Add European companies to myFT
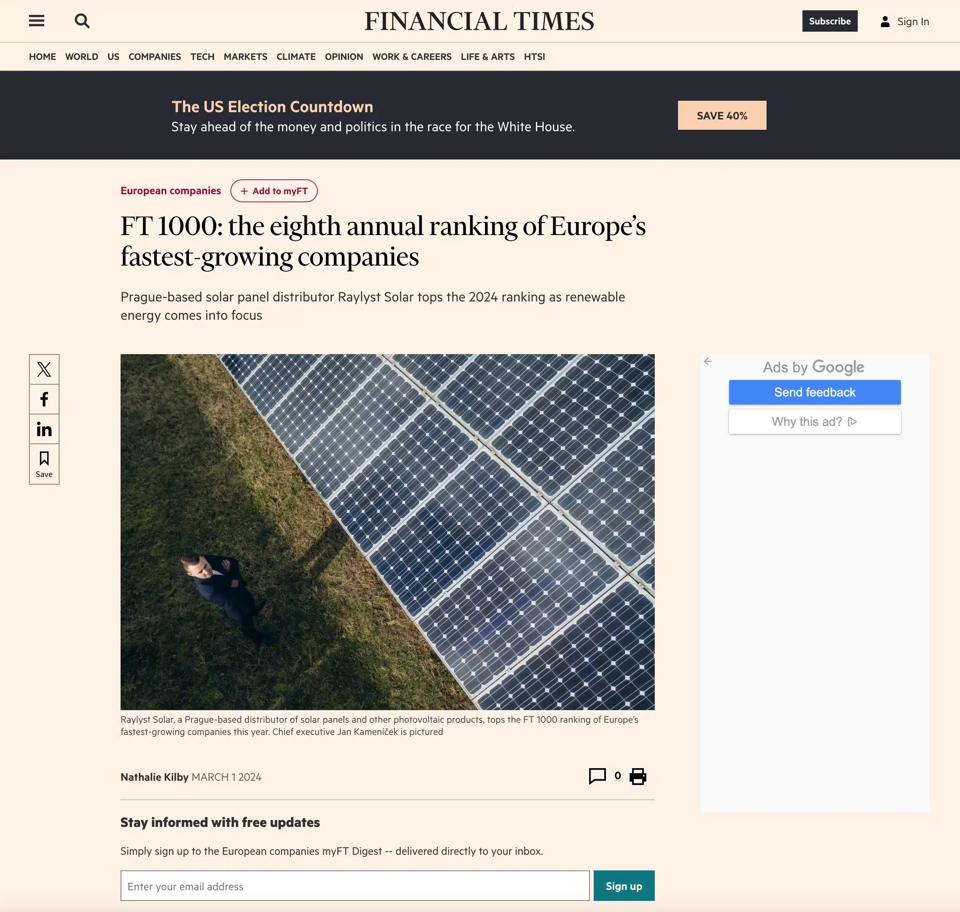 click(x=274, y=190)
